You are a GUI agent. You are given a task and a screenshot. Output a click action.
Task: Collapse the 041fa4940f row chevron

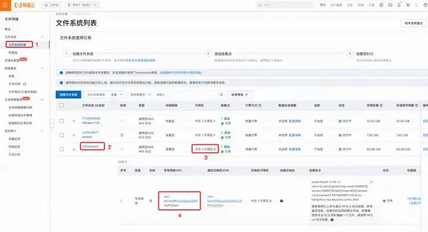tap(74, 149)
